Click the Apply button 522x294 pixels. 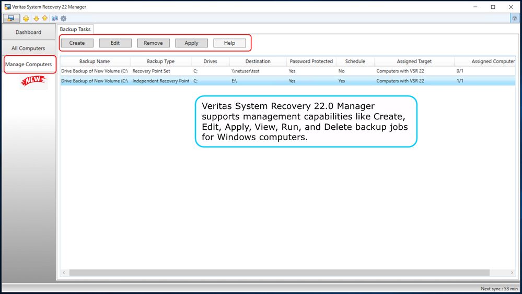coord(191,43)
